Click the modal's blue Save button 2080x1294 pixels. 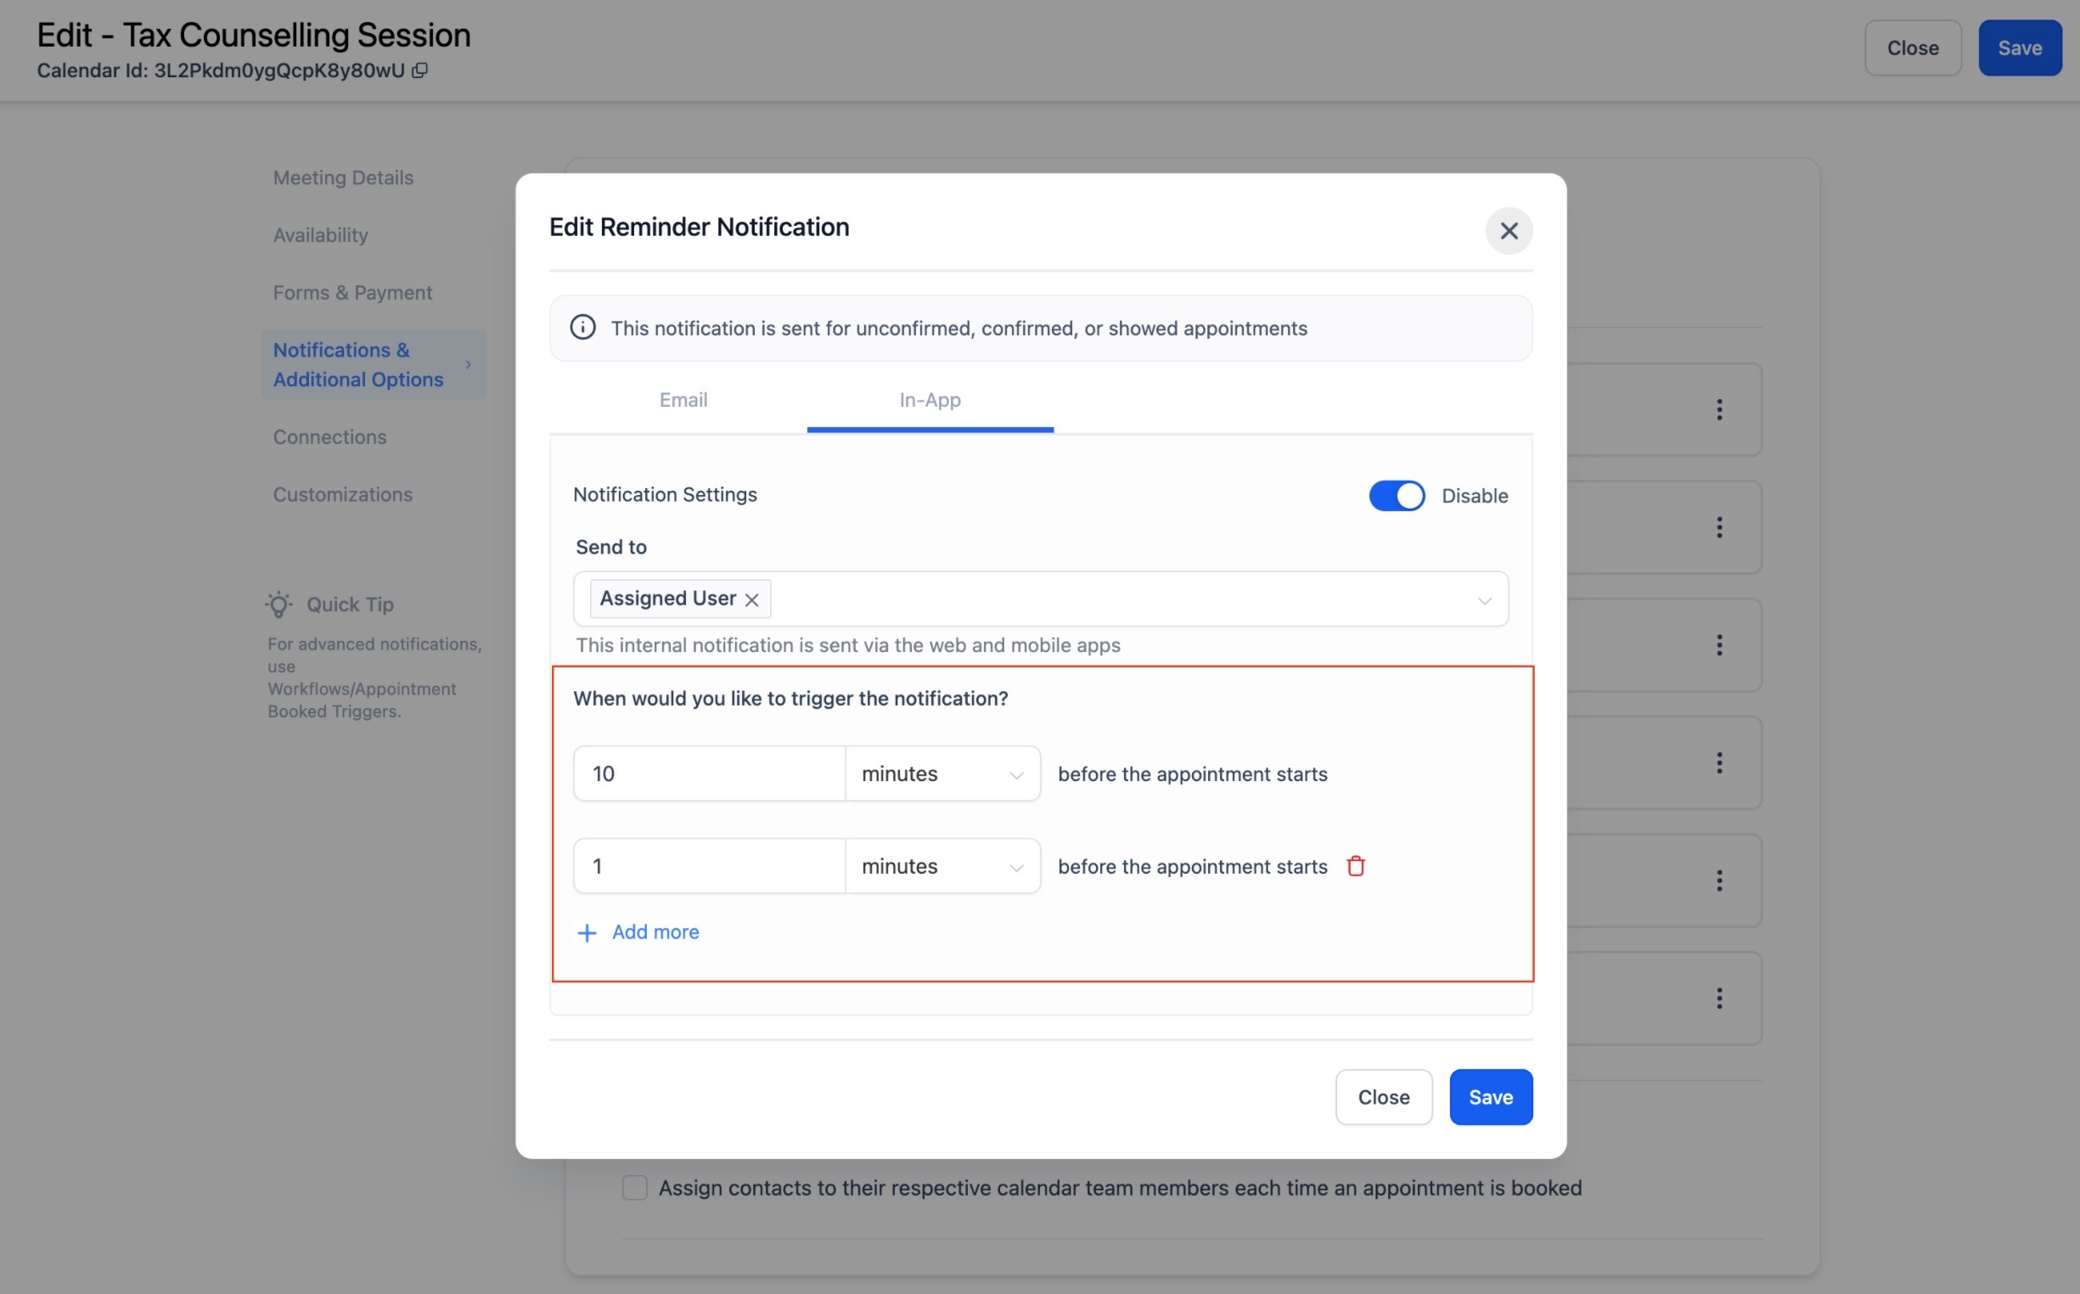pyautogui.click(x=1491, y=1097)
